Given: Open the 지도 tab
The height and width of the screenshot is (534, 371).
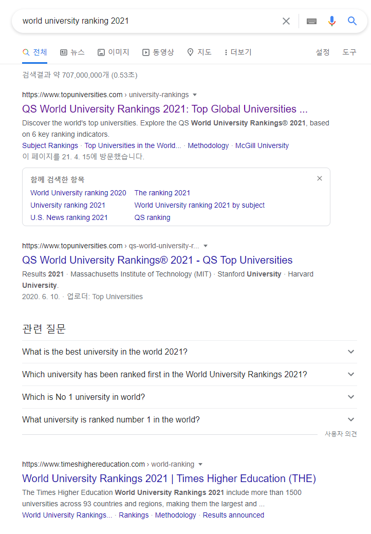Looking at the screenshot, I should [199, 52].
